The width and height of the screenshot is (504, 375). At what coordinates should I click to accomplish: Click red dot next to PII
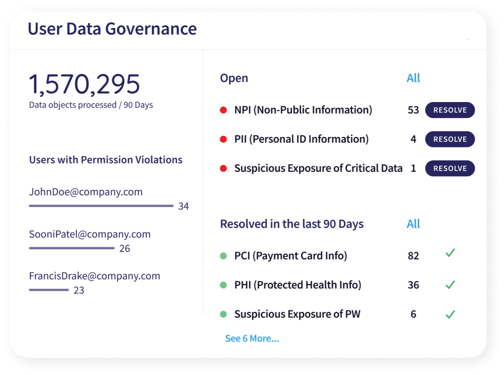coord(223,140)
